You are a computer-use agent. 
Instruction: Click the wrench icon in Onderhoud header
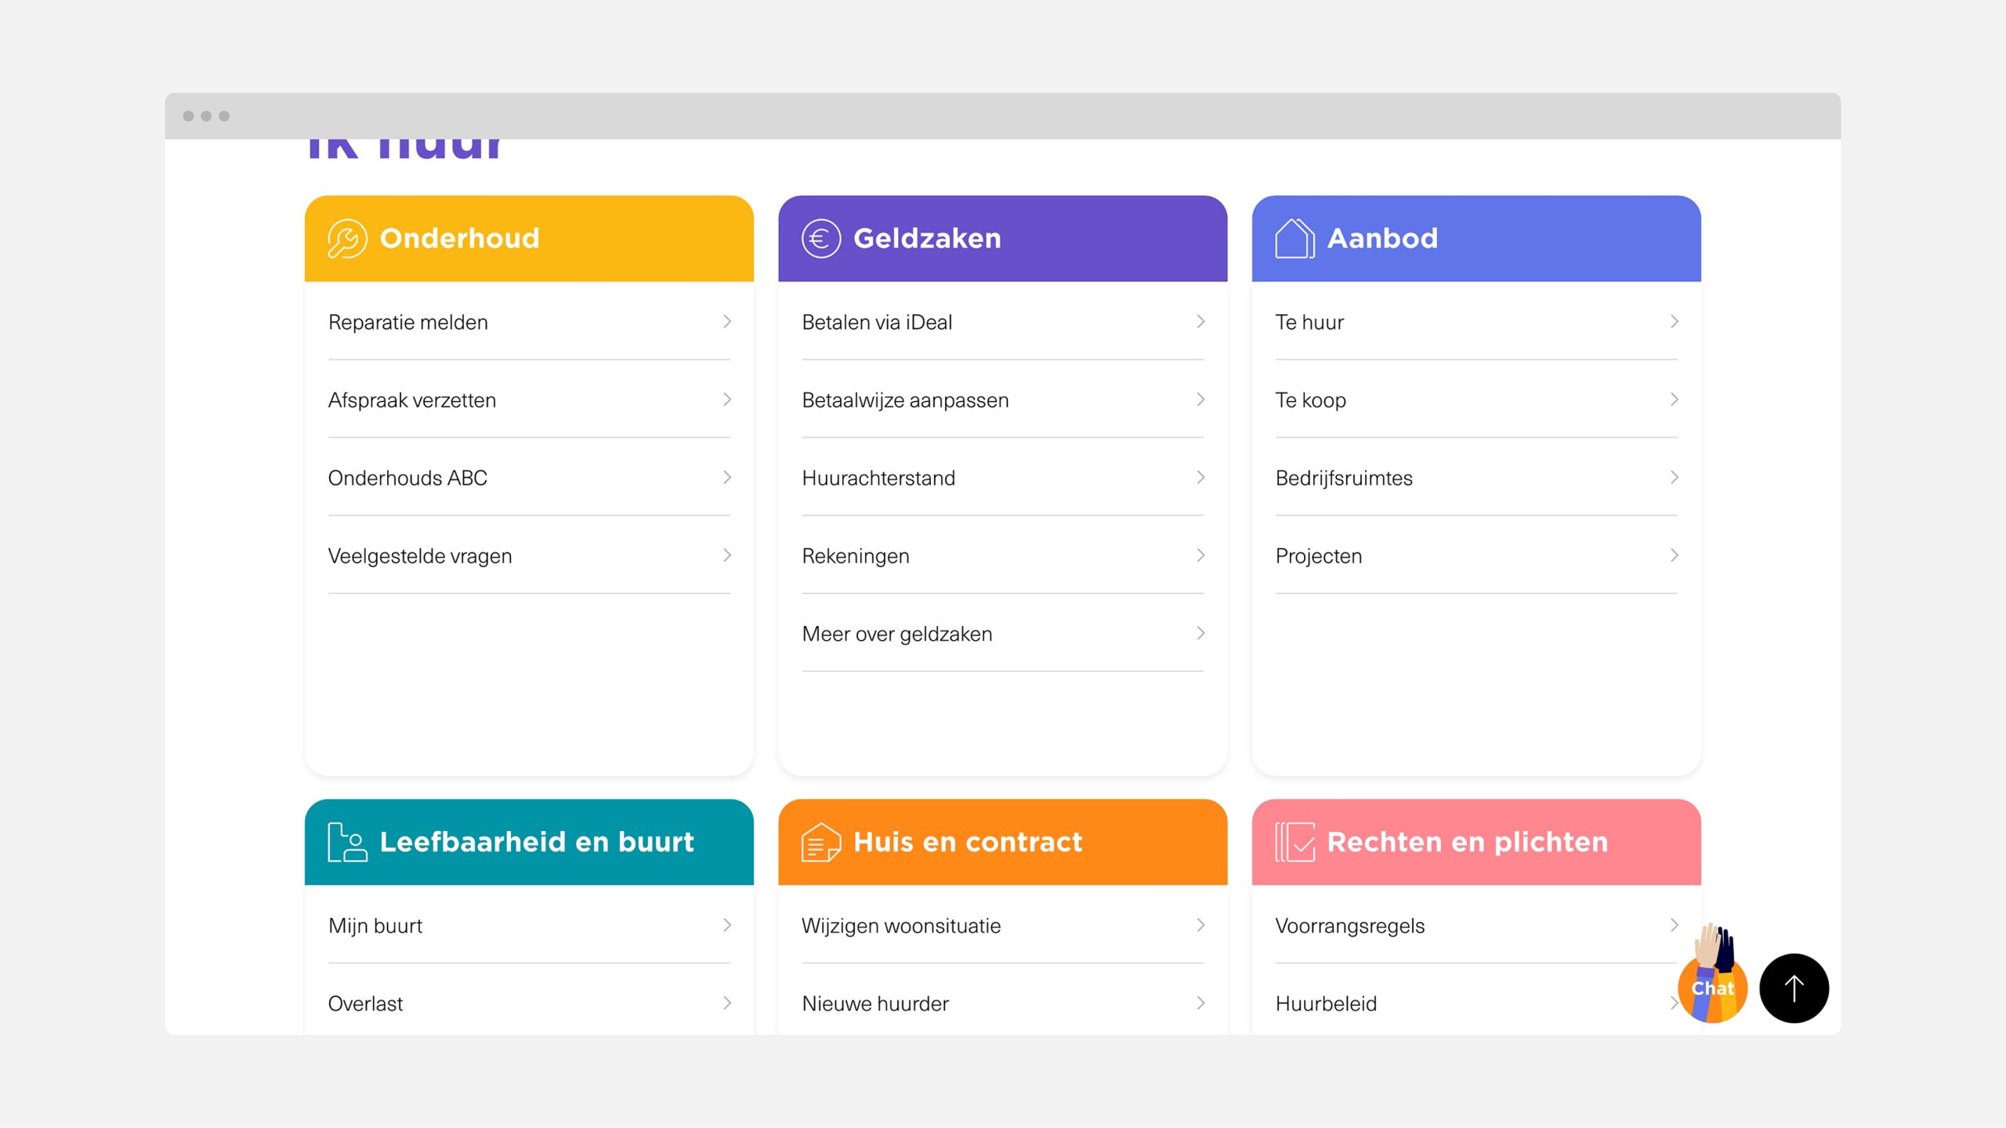tap(347, 238)
